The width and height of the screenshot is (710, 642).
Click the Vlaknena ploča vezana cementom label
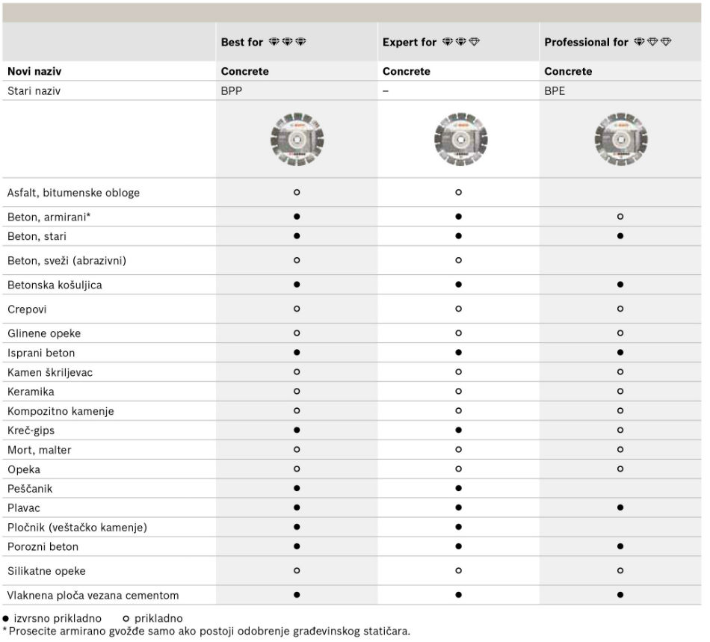coord(93,596)
